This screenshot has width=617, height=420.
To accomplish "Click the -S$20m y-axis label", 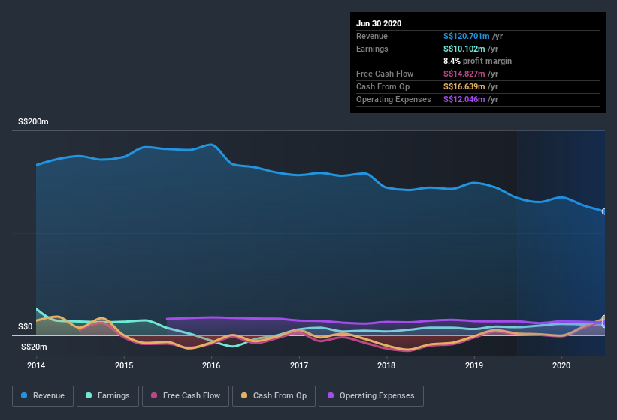I will (32, 346).
